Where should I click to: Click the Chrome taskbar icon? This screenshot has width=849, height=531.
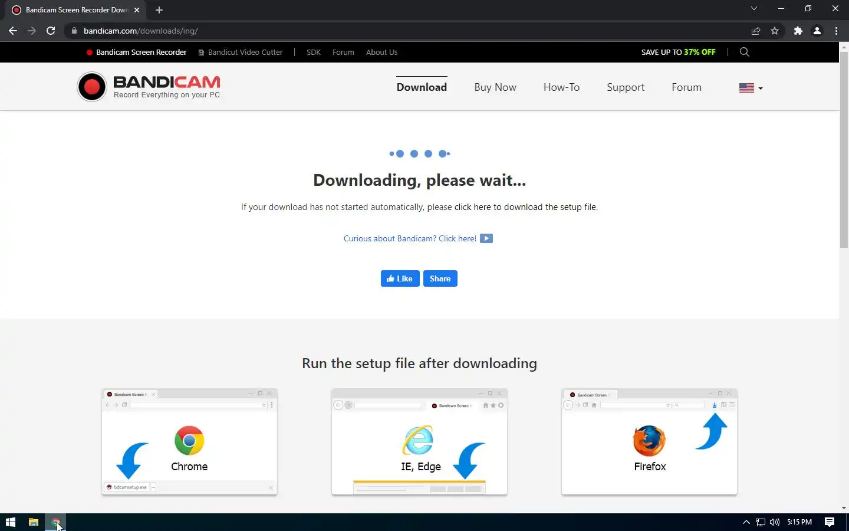click(55, 522)
